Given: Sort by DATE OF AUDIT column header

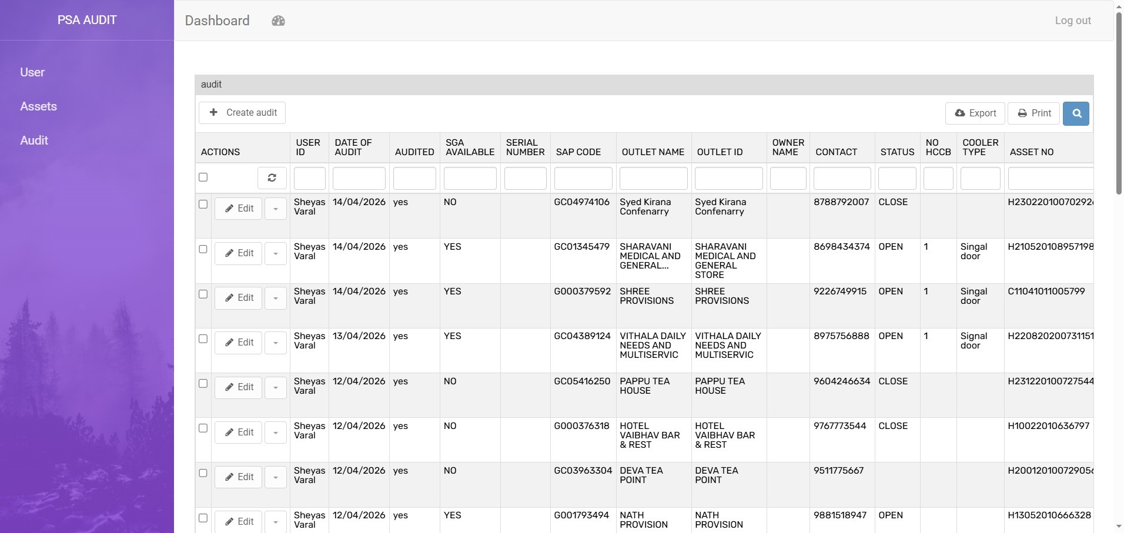Looking at the screenshot, I should pos(353,148).
